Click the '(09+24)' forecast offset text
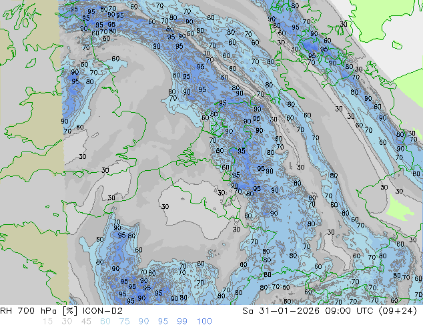The height and width of the screenshot is (327, 423). click(x=398, y=311)
